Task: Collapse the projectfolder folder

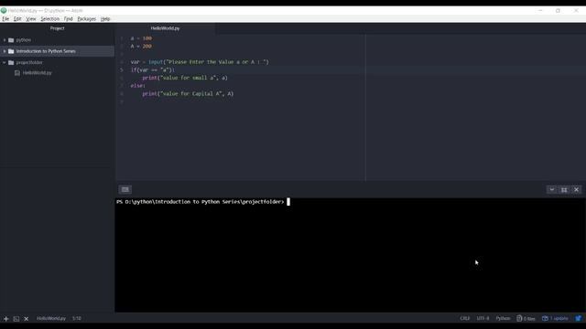Action: (5, 62)
